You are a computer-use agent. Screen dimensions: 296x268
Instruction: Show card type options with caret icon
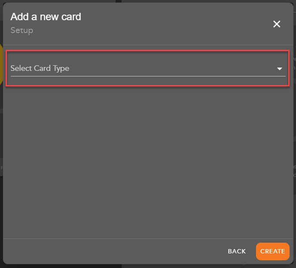(x=280, y=69)
